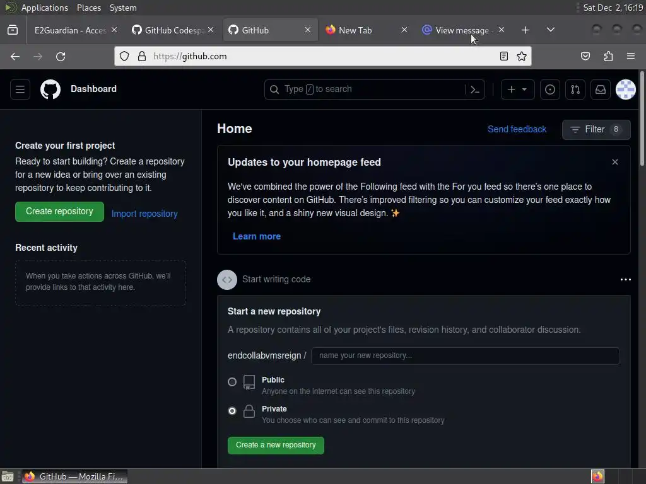Close the New Tab tab
The image size is (646, 484).
(x=404, y=30)
